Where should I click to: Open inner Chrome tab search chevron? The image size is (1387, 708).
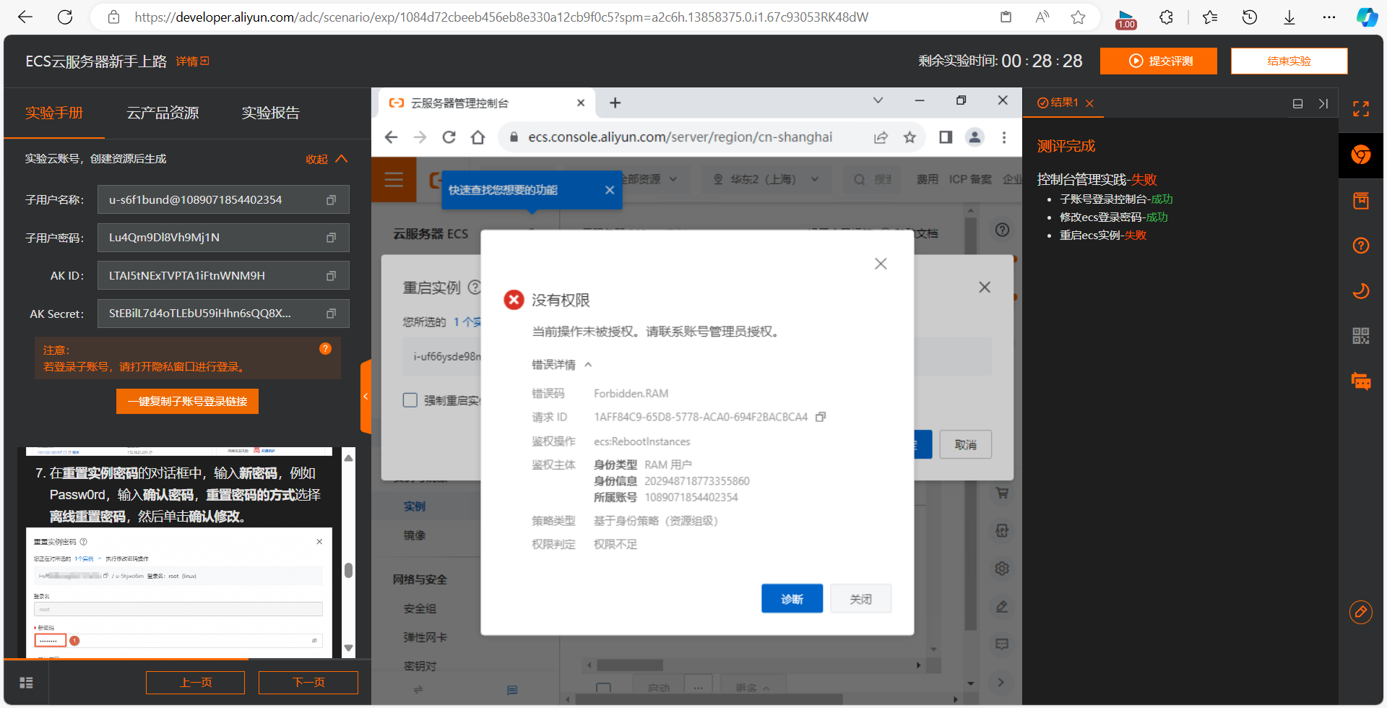pos(878,100)
